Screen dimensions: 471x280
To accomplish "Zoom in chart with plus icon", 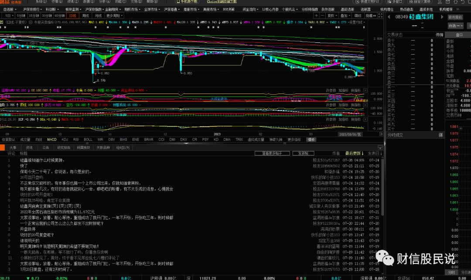I will (x=316, y=16).
